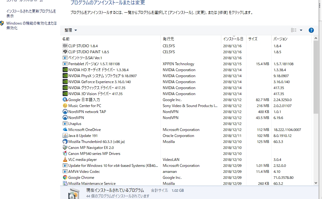This screenshot has height=199, width=322.
Task: Click the Music Center for PC icon
Action: pos(65,105)
